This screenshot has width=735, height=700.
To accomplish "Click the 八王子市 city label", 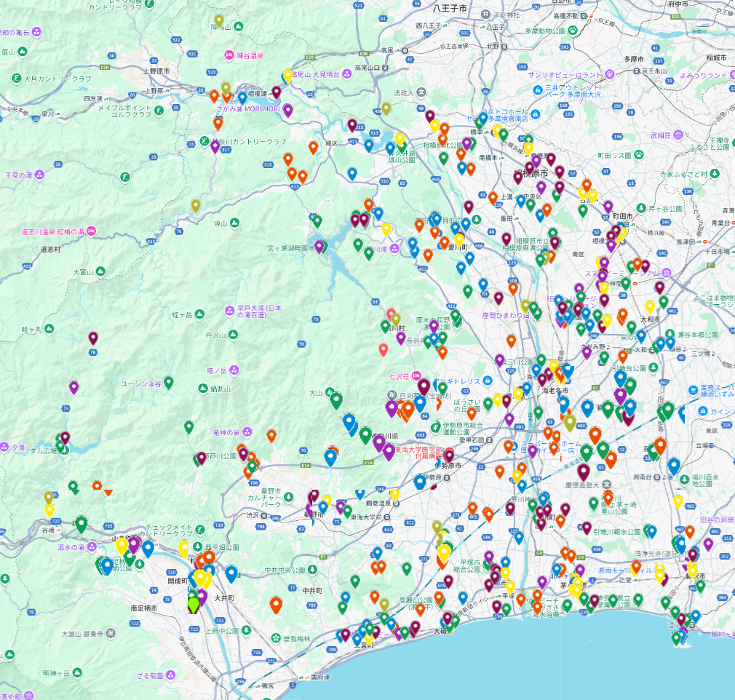I will 450,9.
